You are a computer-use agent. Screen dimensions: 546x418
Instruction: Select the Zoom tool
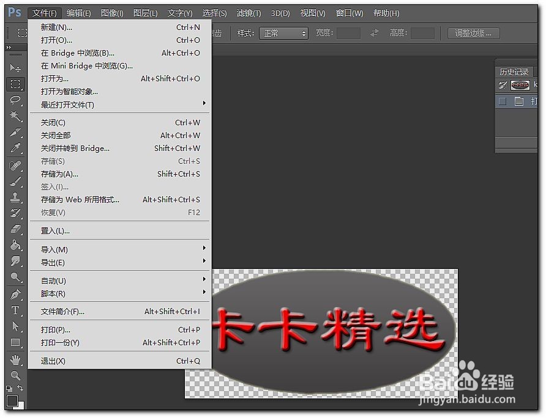pos(15,375)
